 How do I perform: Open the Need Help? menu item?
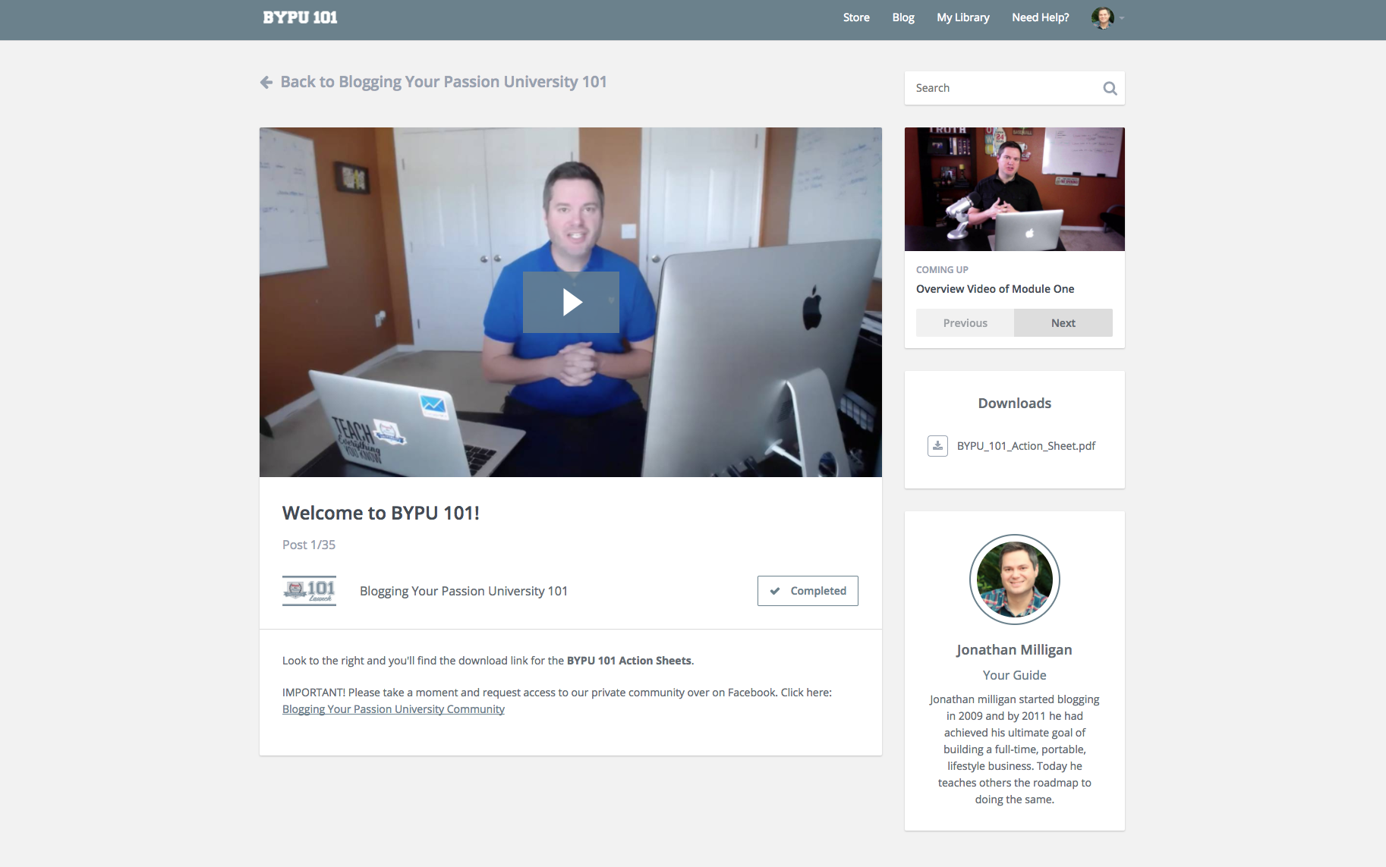coord(1040,17)
